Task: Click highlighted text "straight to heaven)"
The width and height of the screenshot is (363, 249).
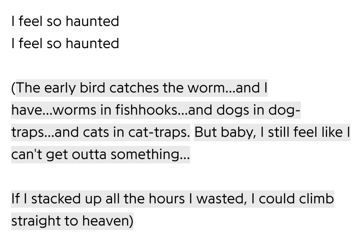Action: [72, 221]
